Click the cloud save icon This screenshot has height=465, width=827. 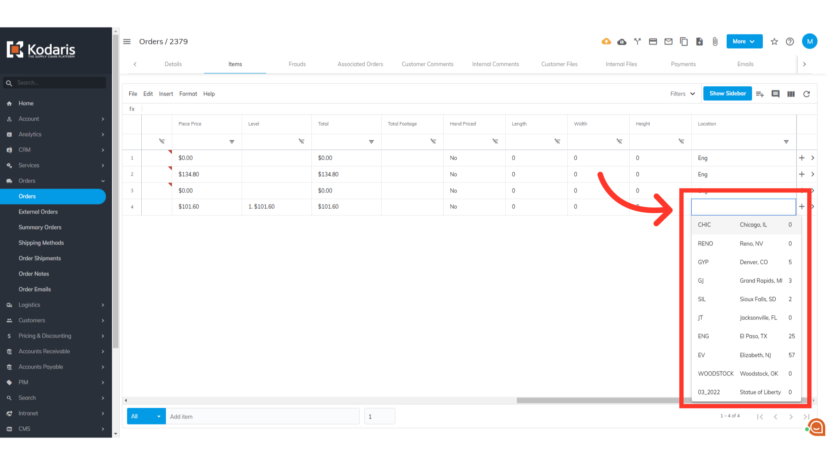(x=622, y=41)
